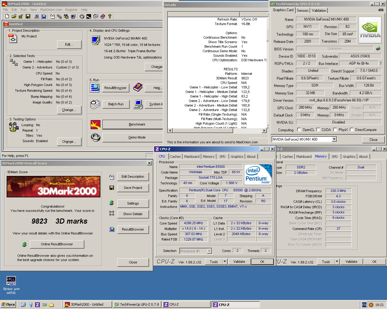This screenshot has height=309, width=387.
Task: Click the Internet Explorer quick launch icon
Action: click(x=24, y=305)
